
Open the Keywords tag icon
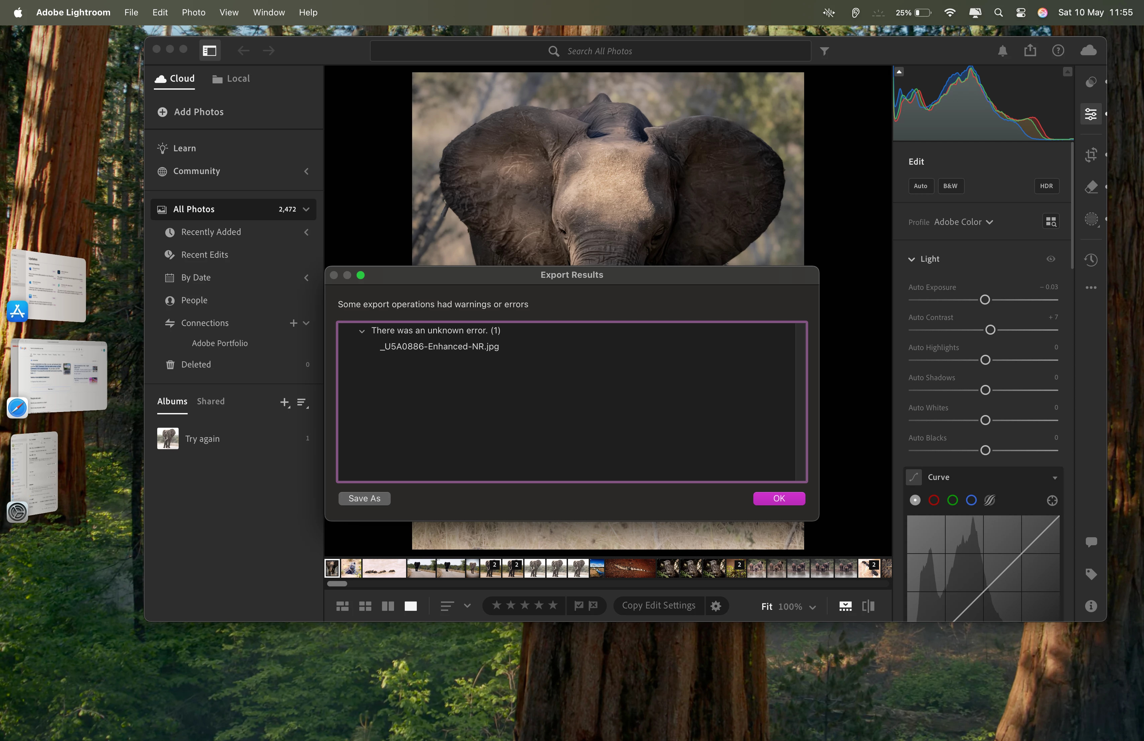(1090, 574)
